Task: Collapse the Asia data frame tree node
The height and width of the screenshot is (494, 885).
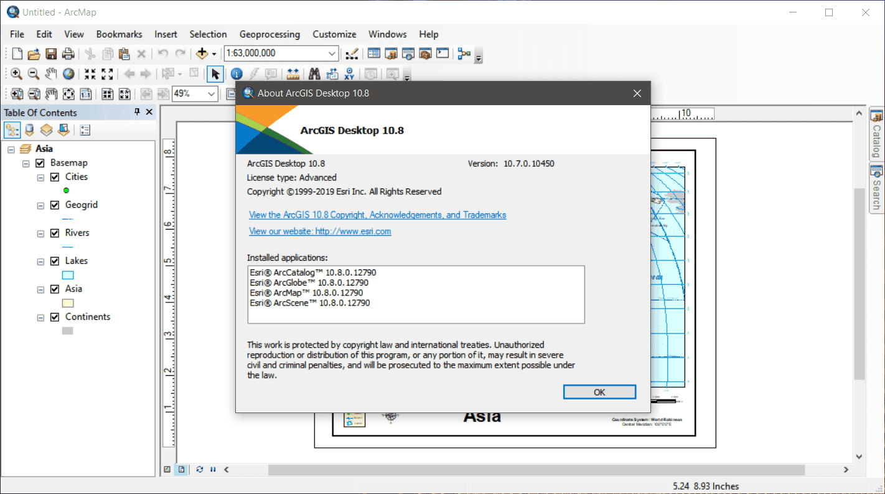Action: click(x=11, y=149)
